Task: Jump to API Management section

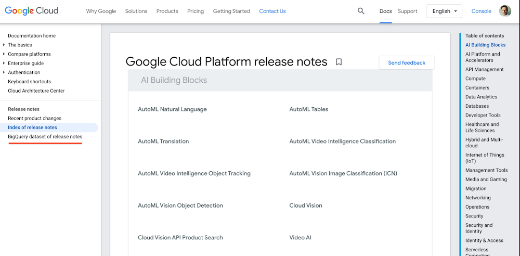Action: point(484,69)
